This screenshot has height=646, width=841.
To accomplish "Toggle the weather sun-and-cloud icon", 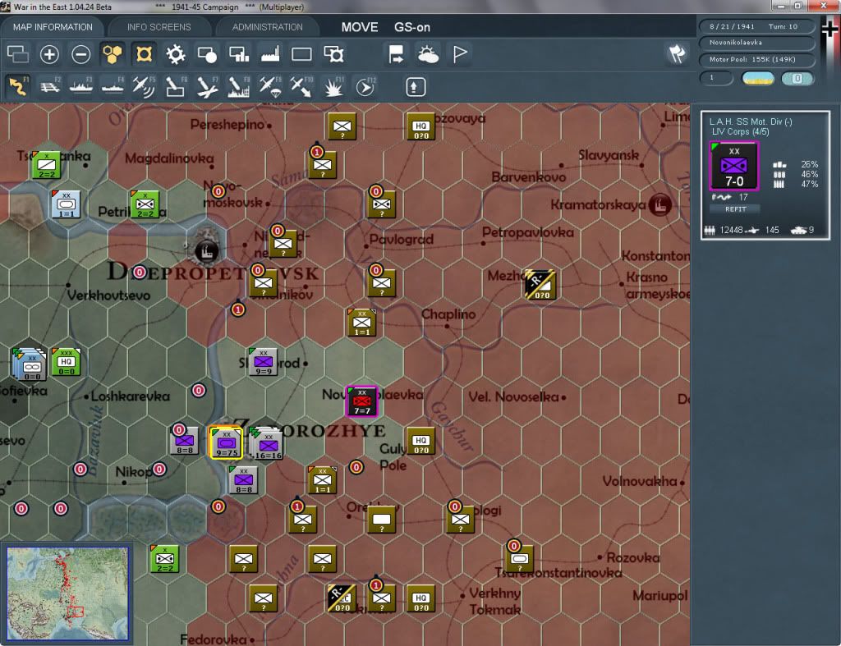I will click(428, 54).
